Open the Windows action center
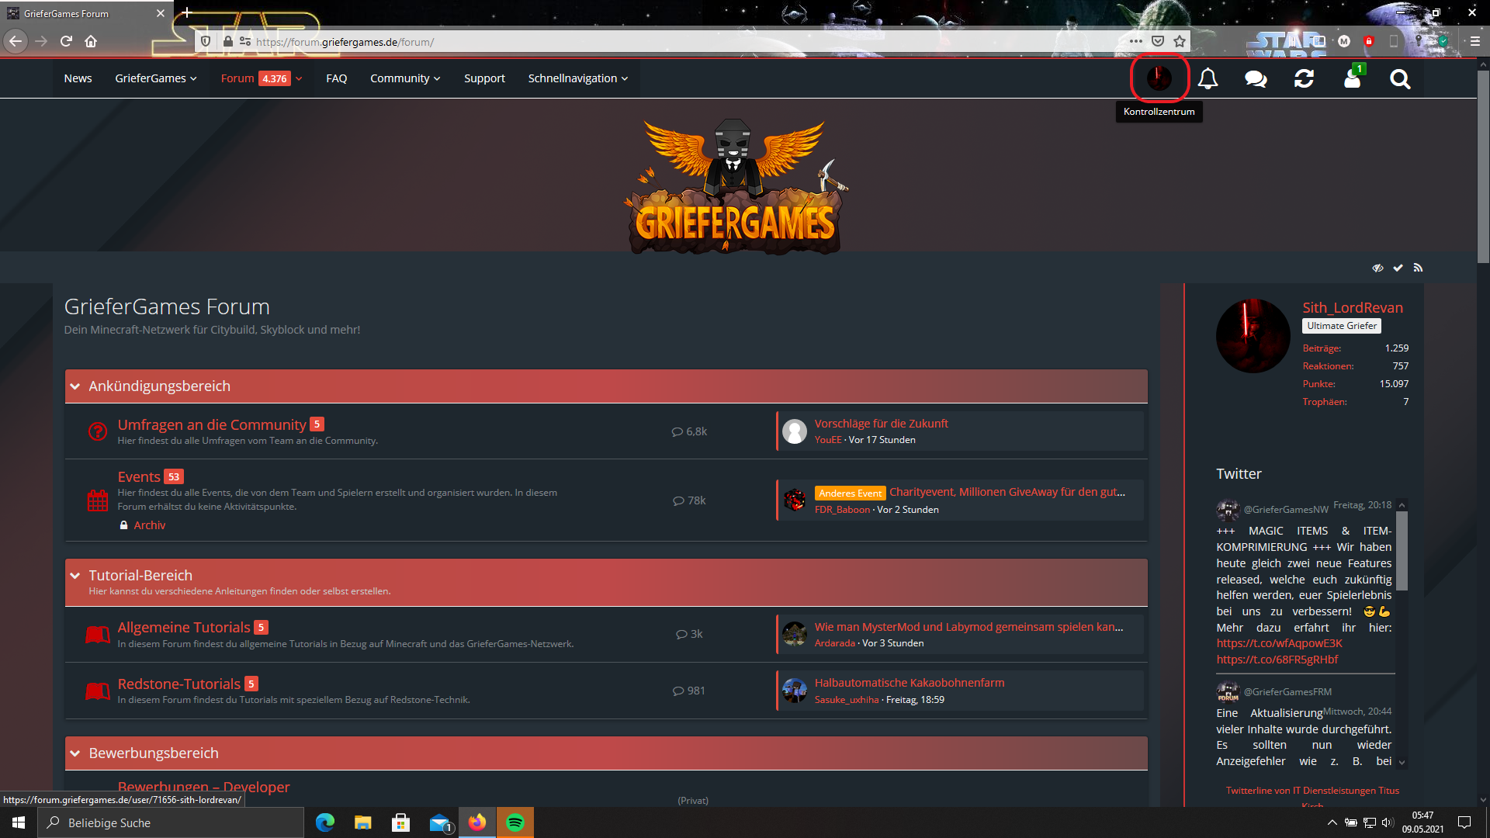 tap(1464, 822)
